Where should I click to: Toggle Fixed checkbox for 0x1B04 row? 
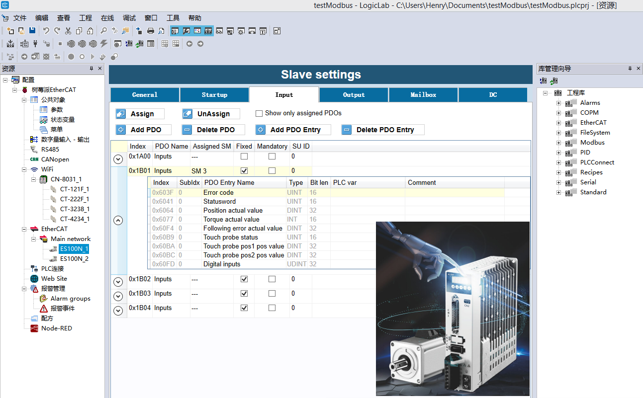244,308
